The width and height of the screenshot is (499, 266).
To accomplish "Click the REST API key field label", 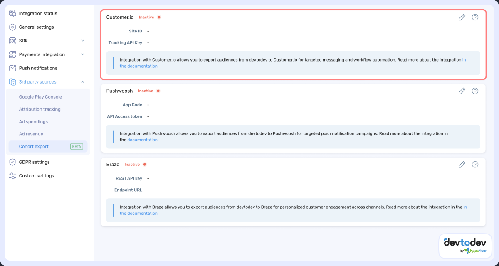I will click(x=129, y=178).
